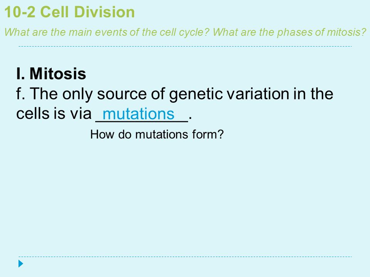Click the dashed divider line below the subtitle
The image size is (370, 277).
[x=185, y=47]
